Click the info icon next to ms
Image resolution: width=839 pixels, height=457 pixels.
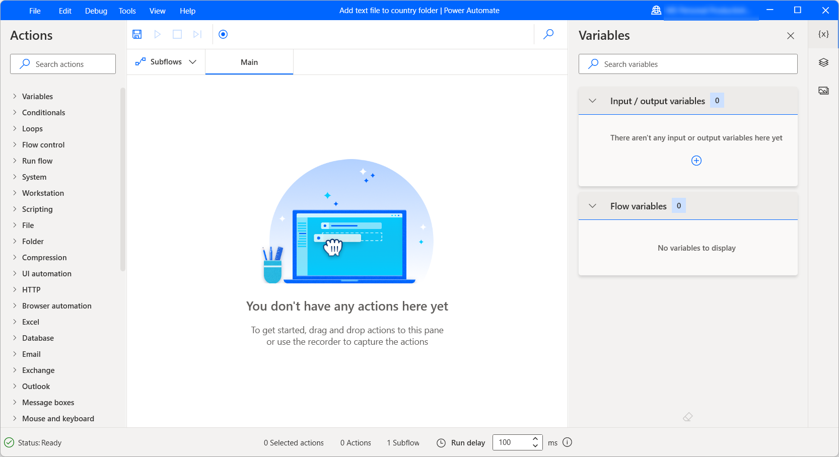point(567,442)
